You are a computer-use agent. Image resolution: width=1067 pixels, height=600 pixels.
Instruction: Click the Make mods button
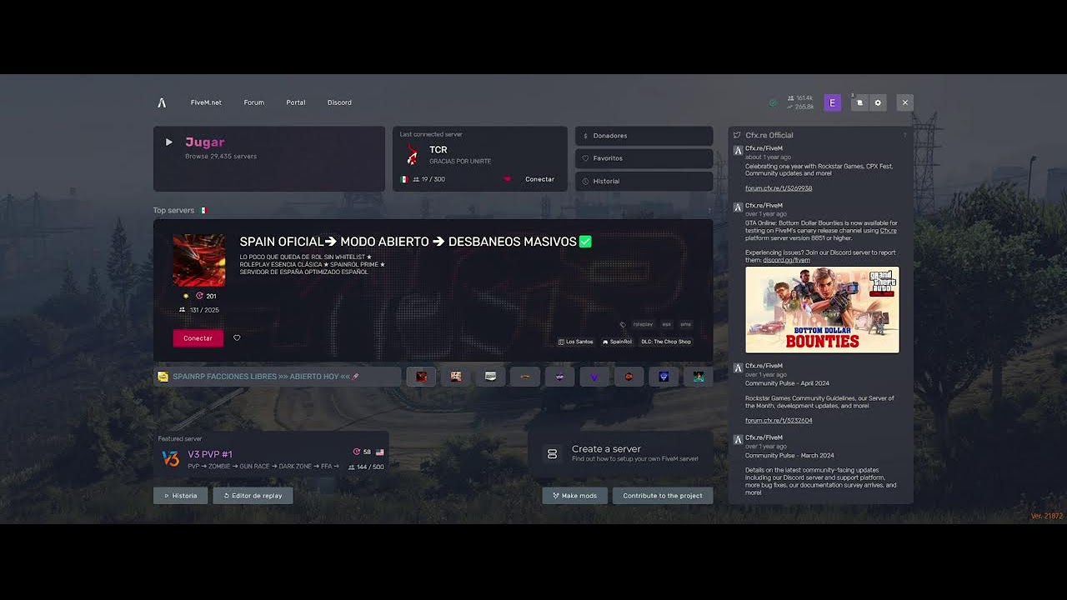coord(574,495)
